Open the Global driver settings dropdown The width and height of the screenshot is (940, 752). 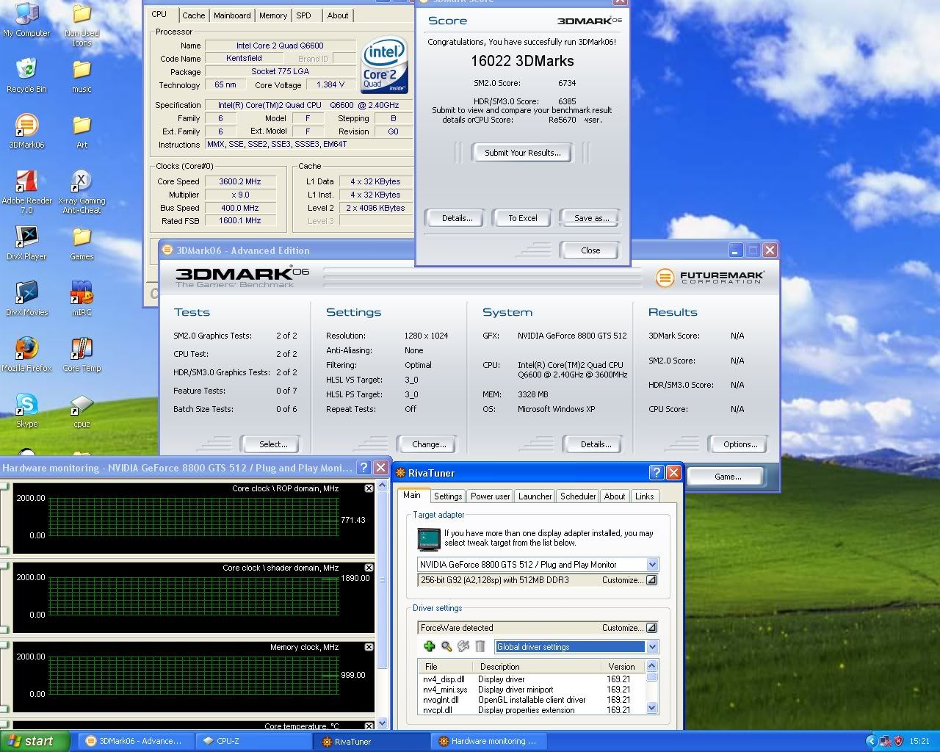(652, 647)
